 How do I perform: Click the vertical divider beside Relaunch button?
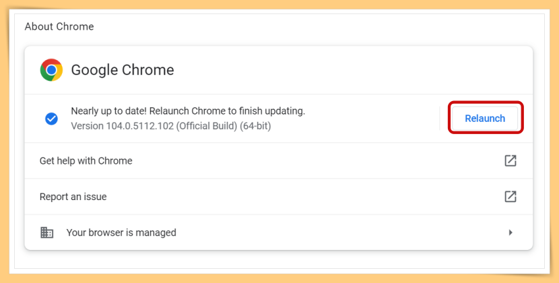point(440,119)
